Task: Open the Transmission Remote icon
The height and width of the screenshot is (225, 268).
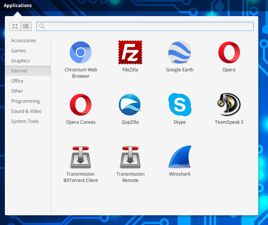Action: (130, 157)
